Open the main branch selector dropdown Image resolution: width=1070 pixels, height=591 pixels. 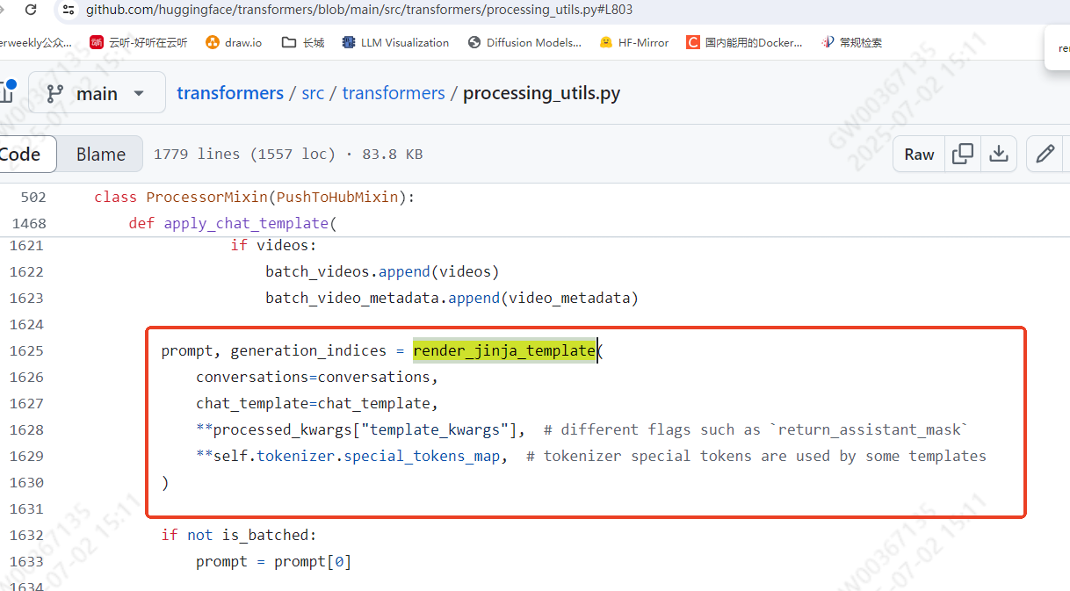pos(97,92)
